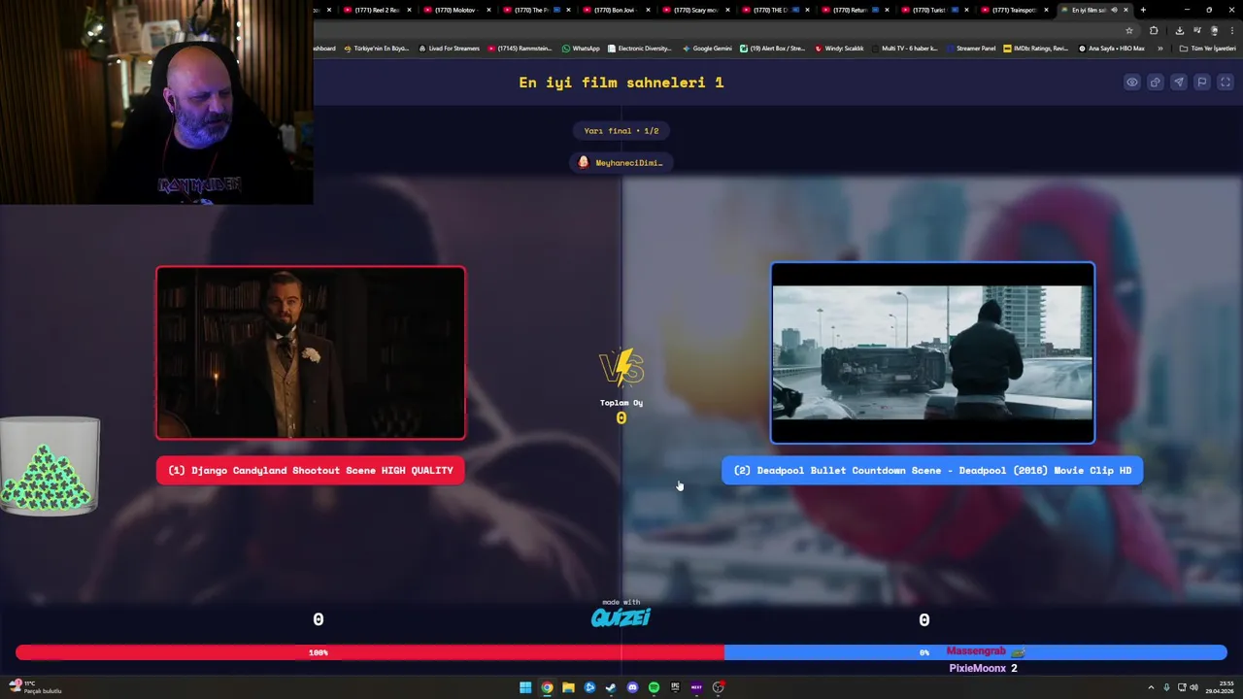Open the weather widget showing 11°C
This screenshot has height=699, width=1243.
point(35,687)
